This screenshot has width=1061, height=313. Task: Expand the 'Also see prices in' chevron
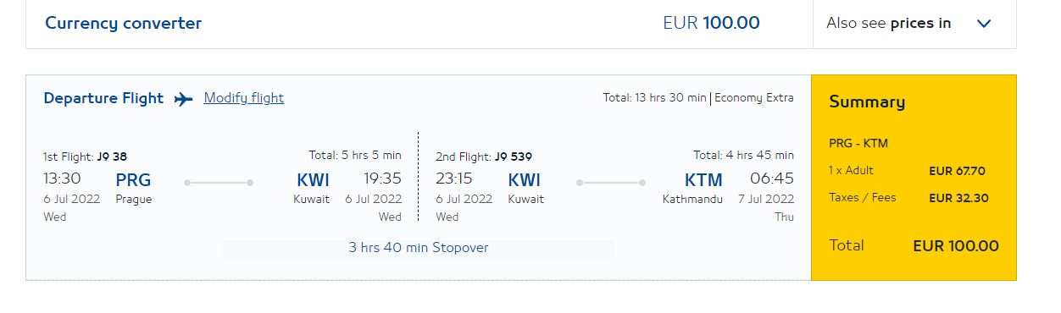tap(984, 24)
